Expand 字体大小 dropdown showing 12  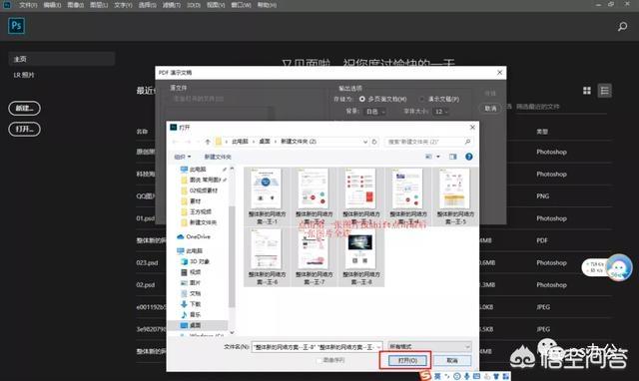(x=440, y=112)
